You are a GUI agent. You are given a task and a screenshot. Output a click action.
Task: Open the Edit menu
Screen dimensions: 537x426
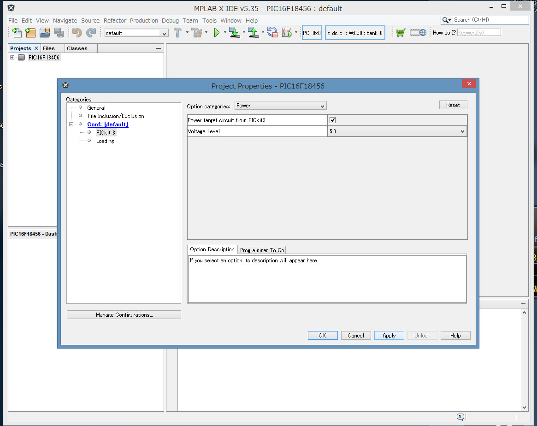tap(26, 21)
